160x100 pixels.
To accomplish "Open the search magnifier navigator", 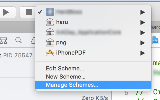I will pos(18,40).
